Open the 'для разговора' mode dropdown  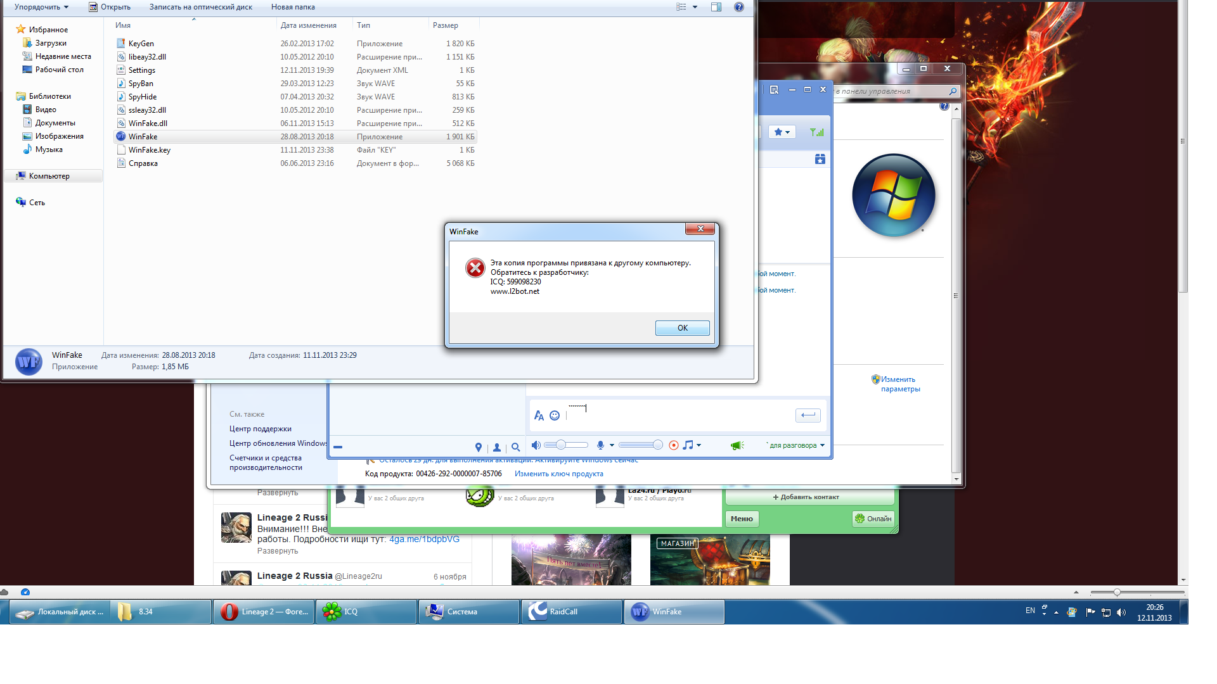[x=796, y=445]
